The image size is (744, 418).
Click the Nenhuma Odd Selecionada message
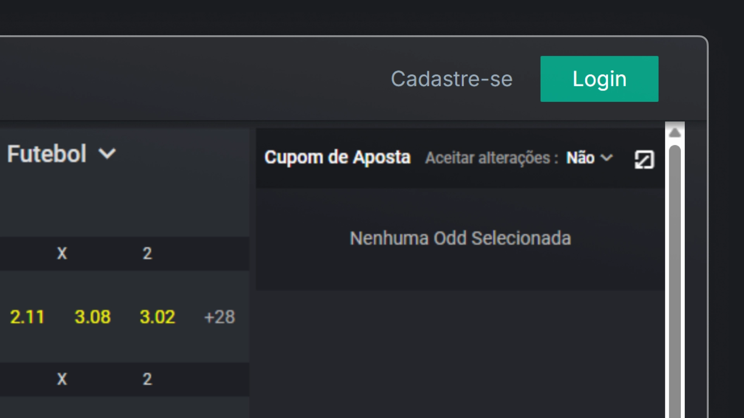[x=460, y=238]
